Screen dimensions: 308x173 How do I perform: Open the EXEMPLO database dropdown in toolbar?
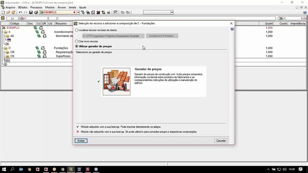(x=78, y=12)
